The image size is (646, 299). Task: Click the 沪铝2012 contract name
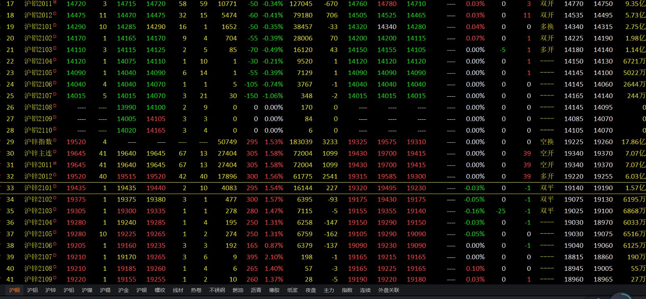(x=38, y=15)
